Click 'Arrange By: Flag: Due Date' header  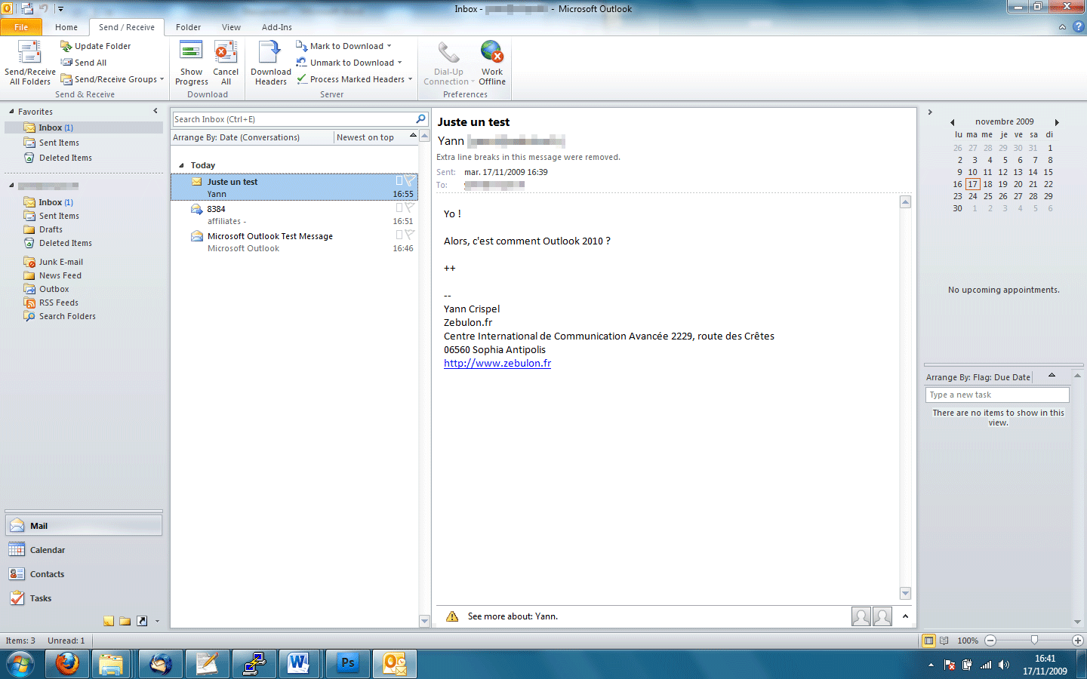click(x=978, y=377)
